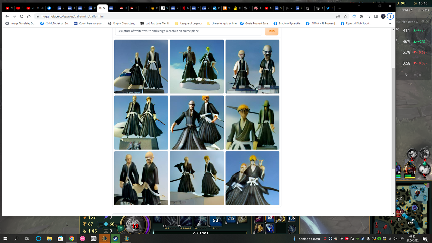Screen dimensions: 432x243
Task: Go back using Chrome's back arrow
Action: [7, 16]
